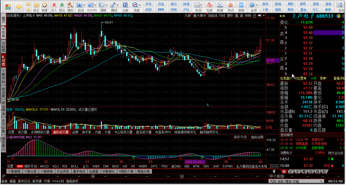Toggle 窗 multi-window mode
Screen dimensions: 346x185
tap(242, 16)
